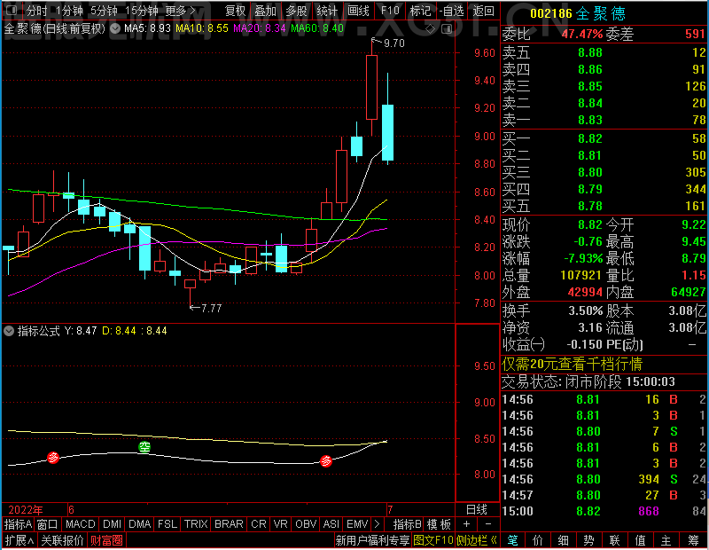Click the MA20: 8.34 legend value

(x=259, y=28)
